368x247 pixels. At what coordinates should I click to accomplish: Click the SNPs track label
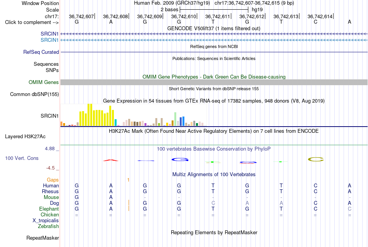tap(52, 70)
